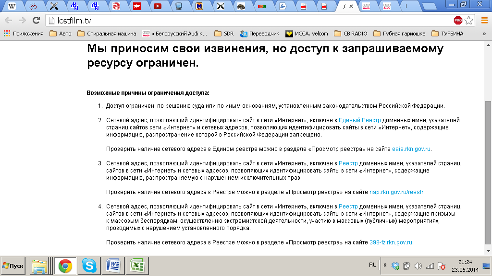Click the clock showing 21:24
This screenshot has height=276, width=492.
click(x=465, y=266)
